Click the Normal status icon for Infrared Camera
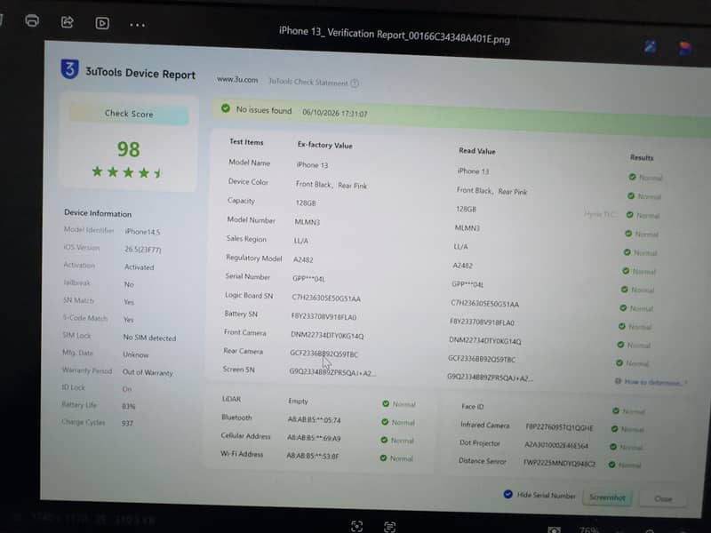The width and height of the screenshot is (711, 533). coord(614,429)
